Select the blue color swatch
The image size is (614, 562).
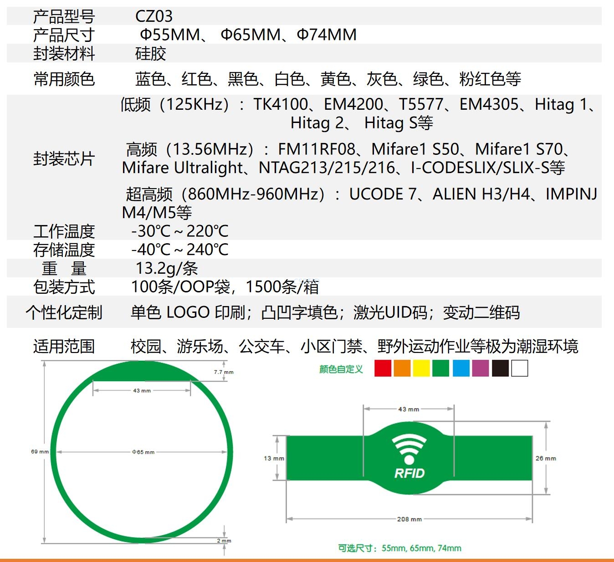point(461,368)
